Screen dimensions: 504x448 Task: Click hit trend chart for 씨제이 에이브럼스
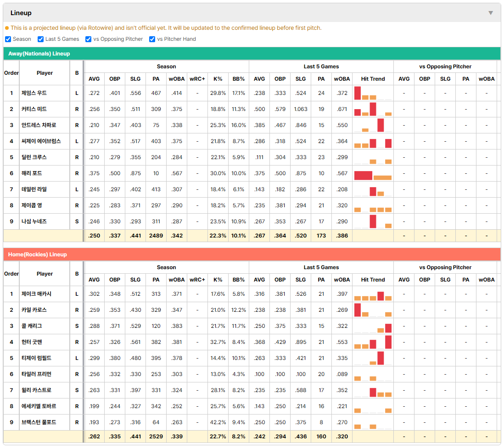[373, 141]
